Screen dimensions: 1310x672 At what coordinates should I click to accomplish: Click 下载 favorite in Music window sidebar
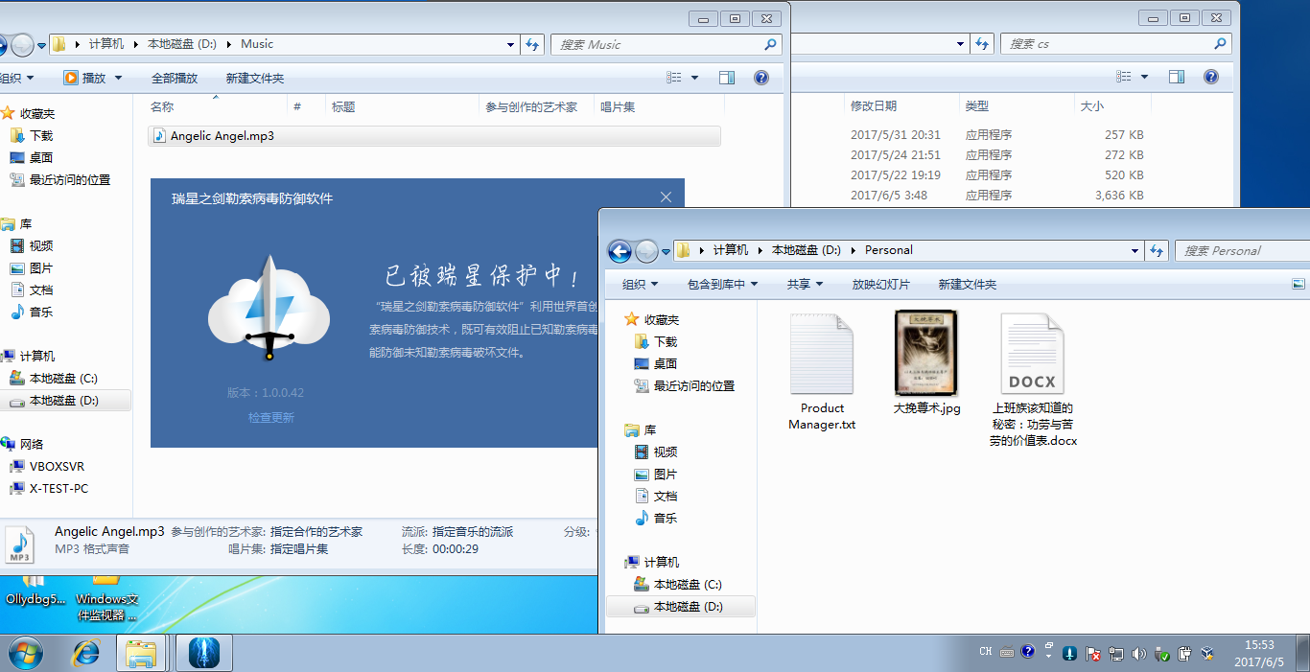41,136
